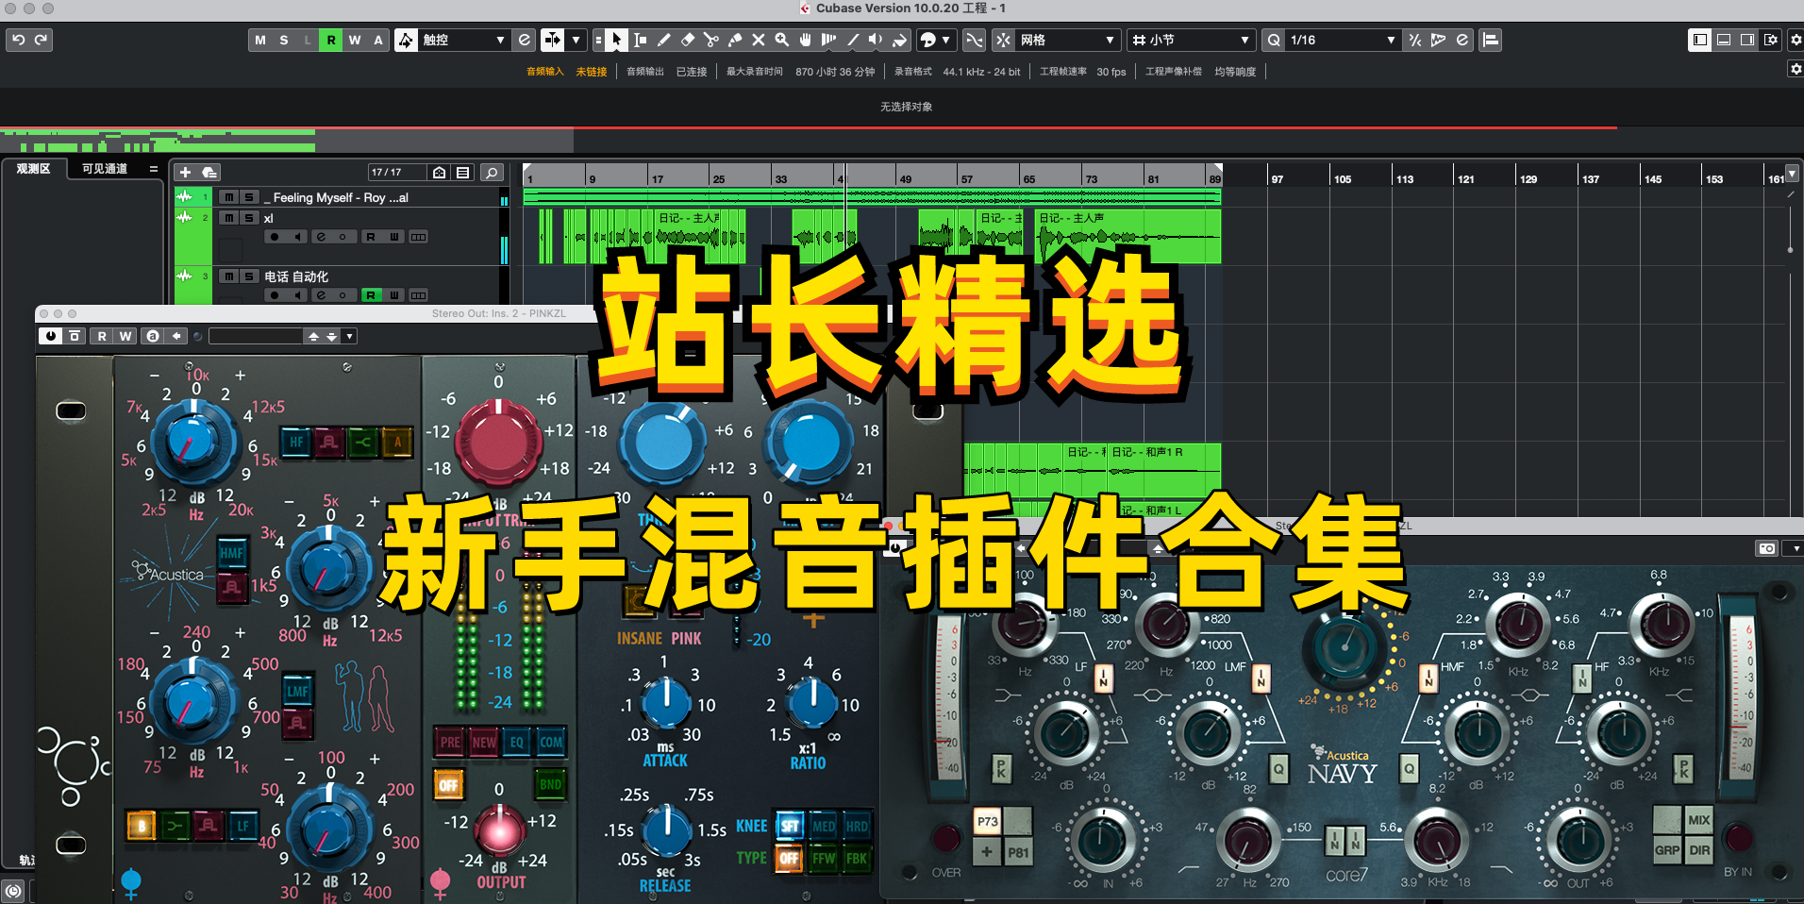Expand the ruler options arrow beside 161
The width and height of the screenshot is (1804, 904).
tap(1793, 174)
